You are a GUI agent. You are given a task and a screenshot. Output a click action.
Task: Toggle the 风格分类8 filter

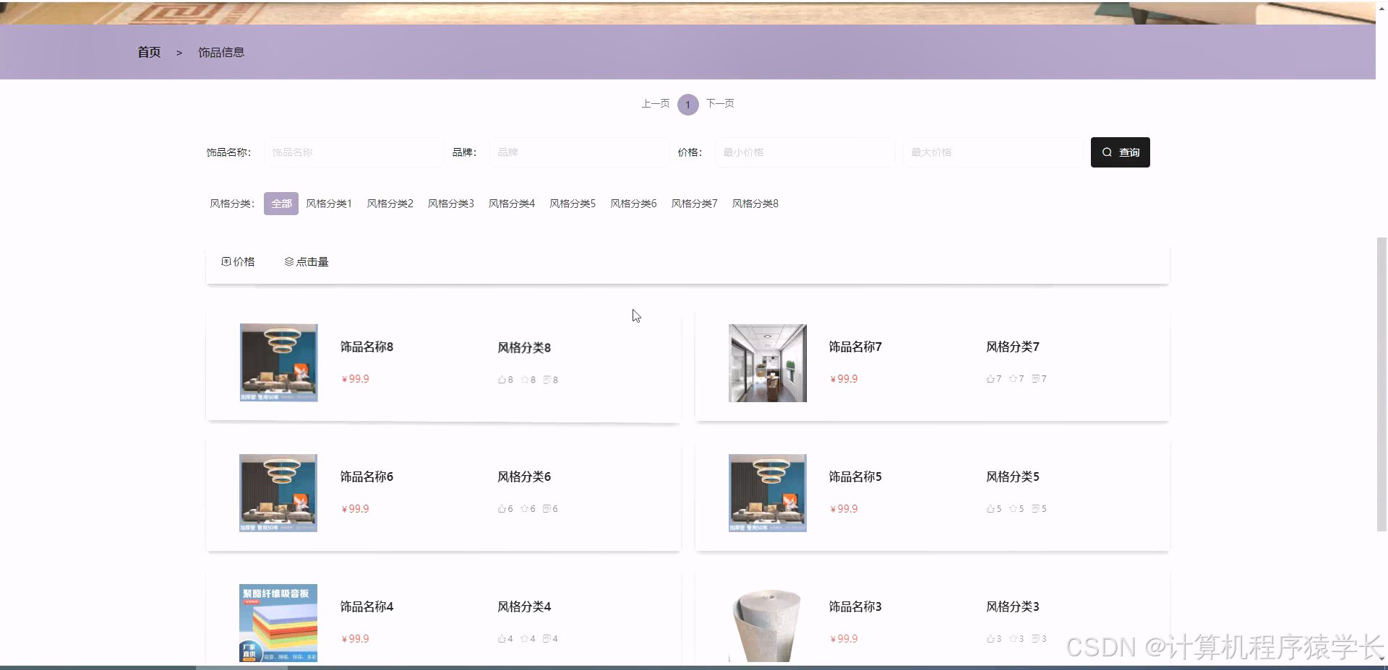[755, 203]
